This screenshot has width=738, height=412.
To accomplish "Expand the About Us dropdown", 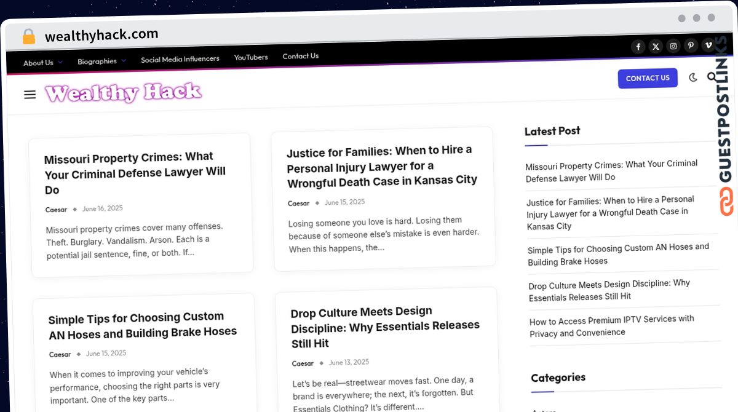I will 42,63.
